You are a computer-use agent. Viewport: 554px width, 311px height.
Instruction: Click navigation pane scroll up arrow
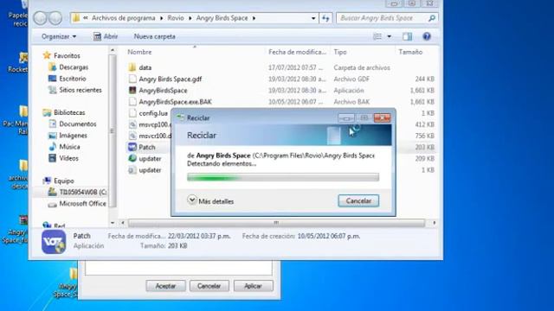[x=113, y=50]
